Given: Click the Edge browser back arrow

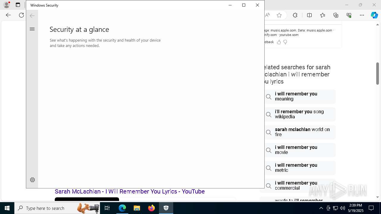Looking at the screenshot, I should 8,15.
